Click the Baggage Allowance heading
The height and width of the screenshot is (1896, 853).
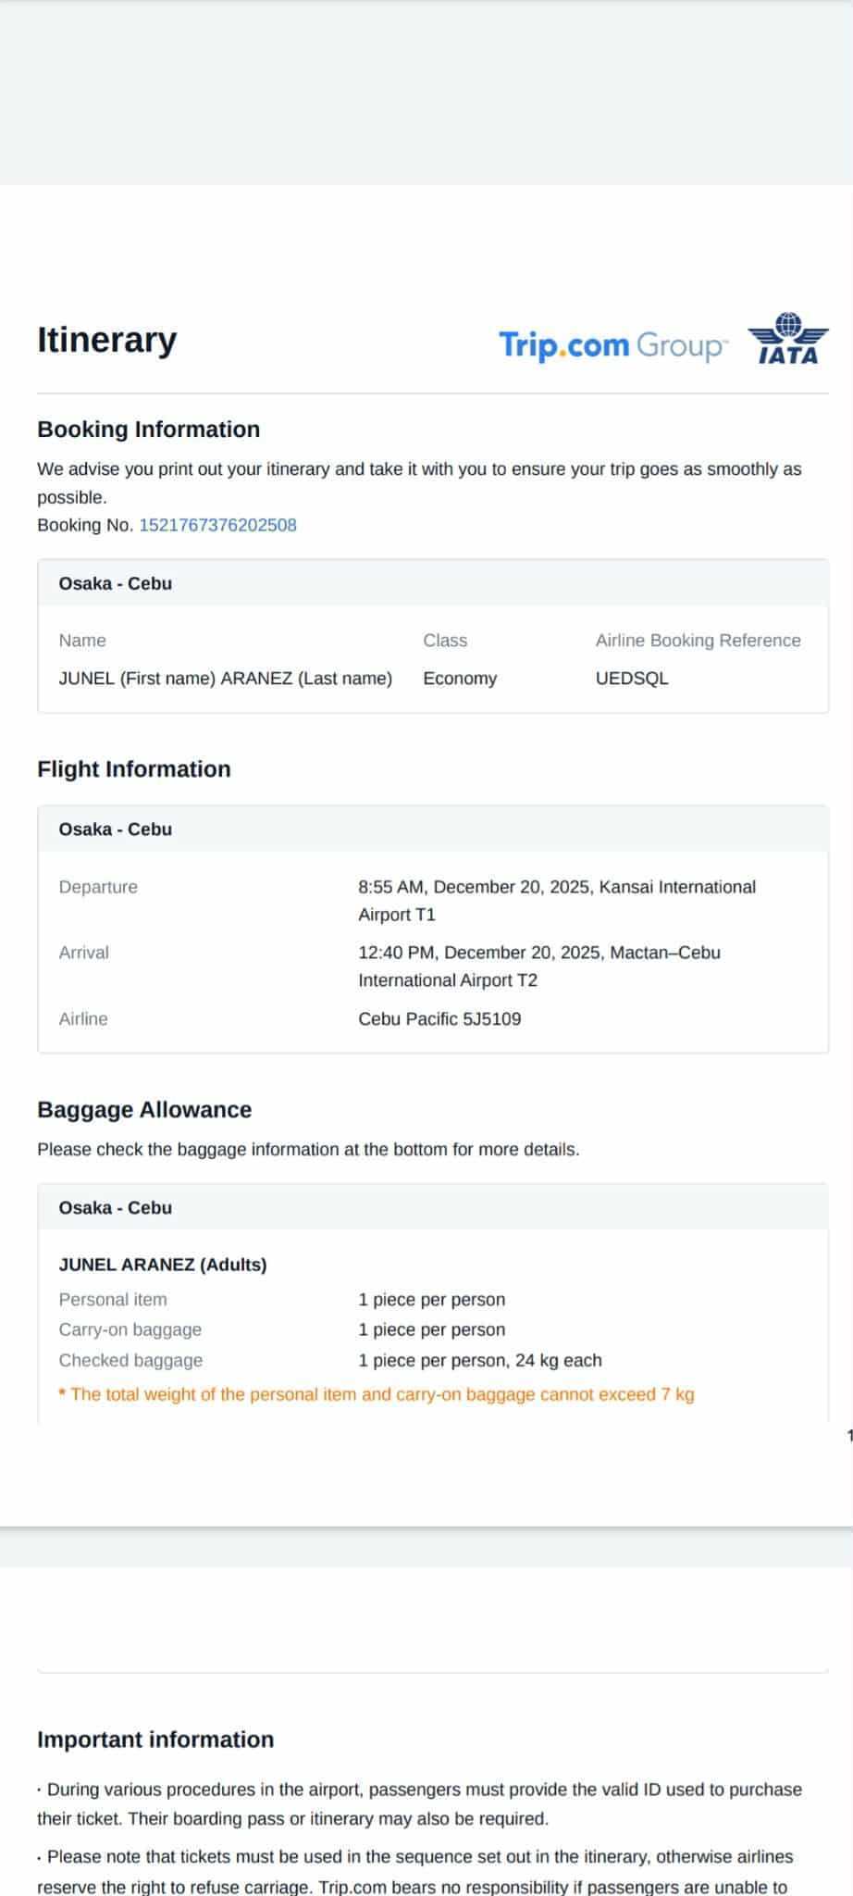pyautogui.click(x=144, y=1110)
